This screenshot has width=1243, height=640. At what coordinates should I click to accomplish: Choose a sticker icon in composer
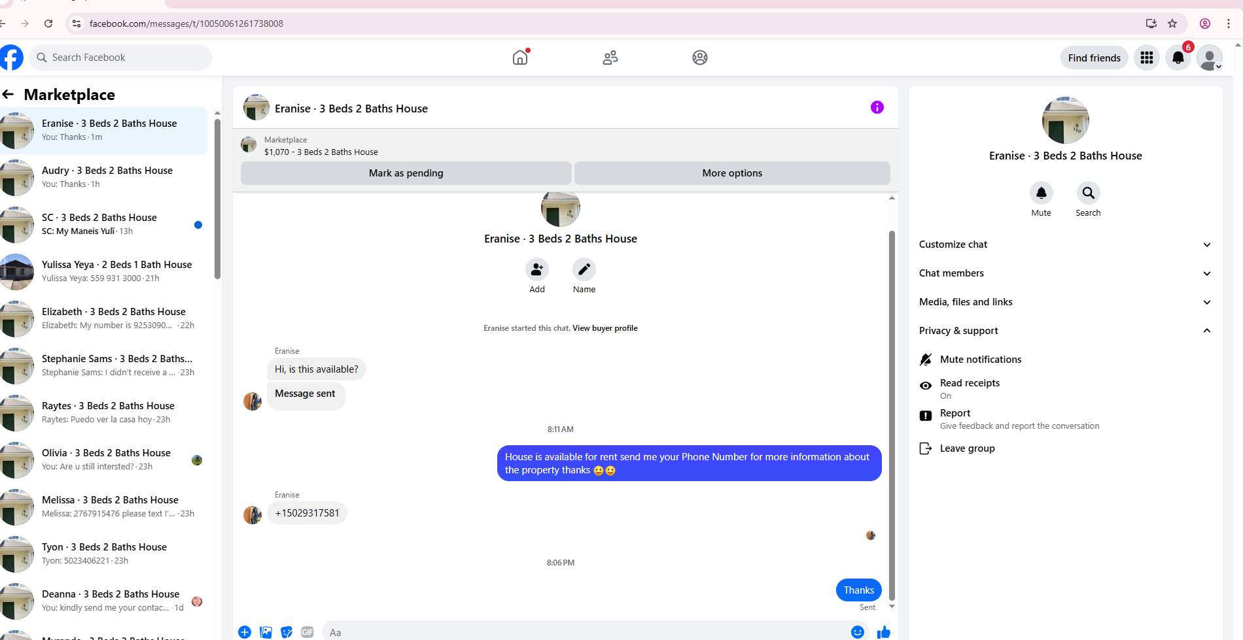[x=287, y=632]
